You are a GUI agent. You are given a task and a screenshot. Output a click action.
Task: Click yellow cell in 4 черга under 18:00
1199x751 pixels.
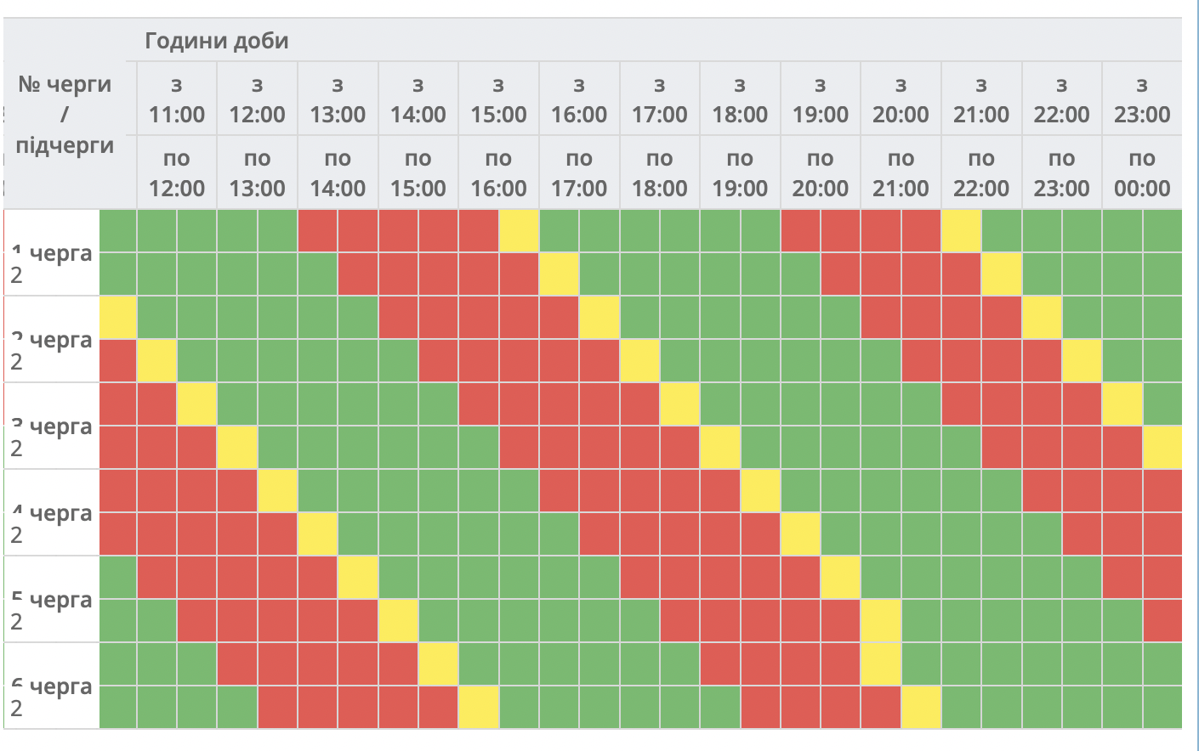pyautogui.click(x=760, y=490)
